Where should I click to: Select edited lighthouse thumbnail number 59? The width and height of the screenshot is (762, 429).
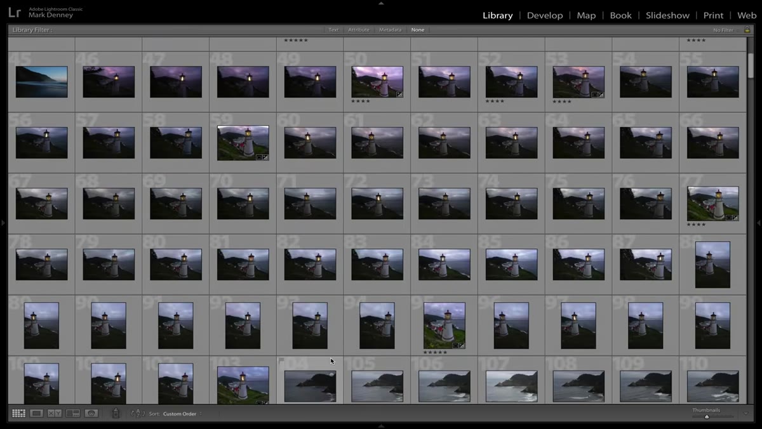point(243,143)
